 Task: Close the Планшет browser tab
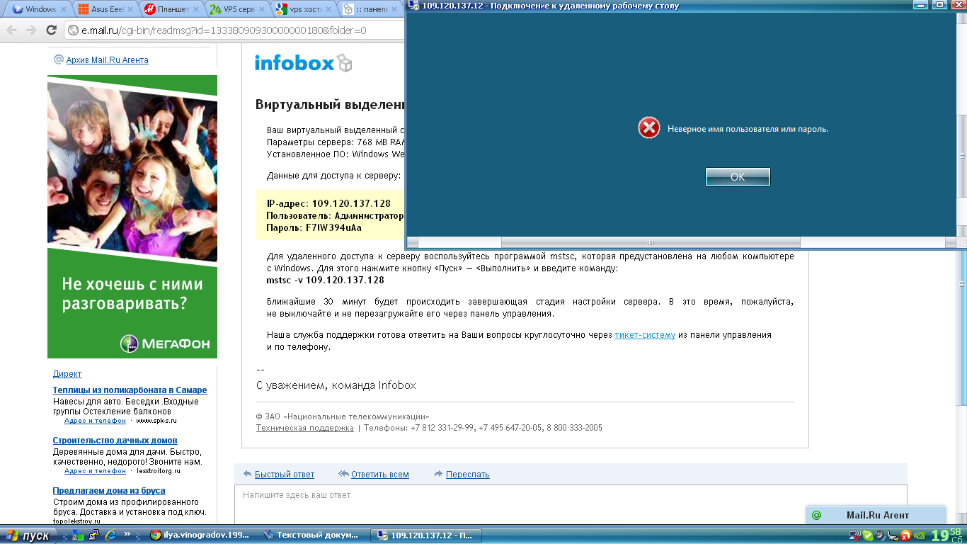(x=195, y=10)
